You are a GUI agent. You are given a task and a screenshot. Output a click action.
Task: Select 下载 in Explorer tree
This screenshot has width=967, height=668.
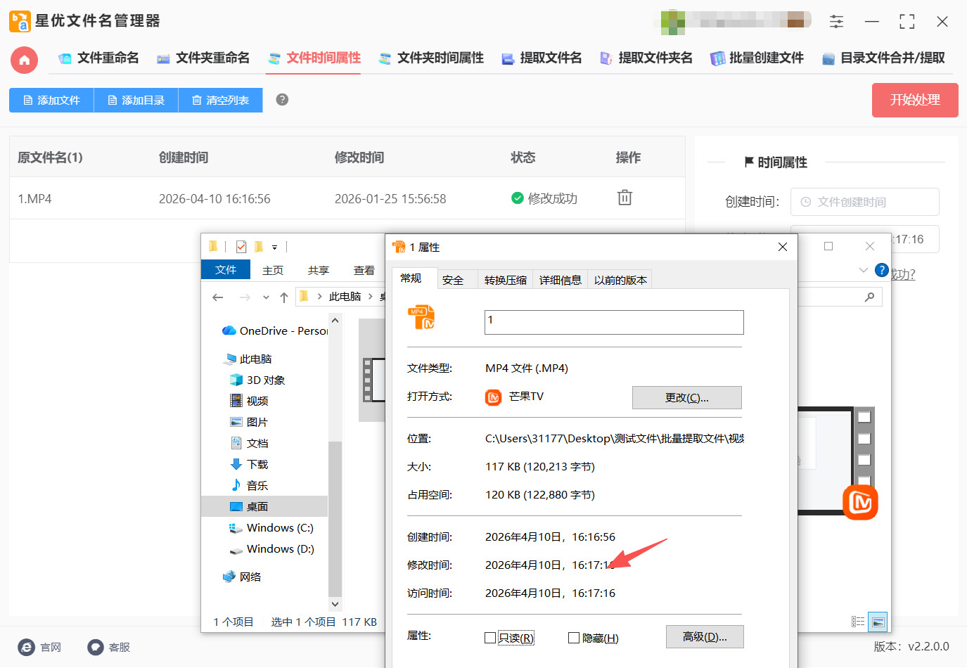click(250, 464)
